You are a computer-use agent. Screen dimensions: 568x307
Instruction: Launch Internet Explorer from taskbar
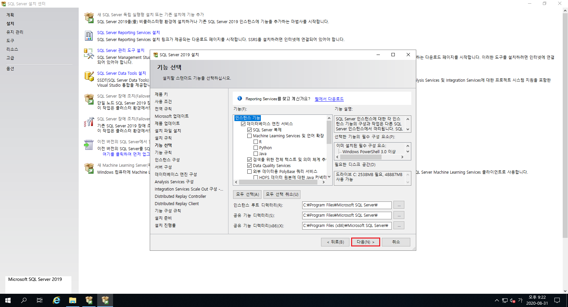57,300
